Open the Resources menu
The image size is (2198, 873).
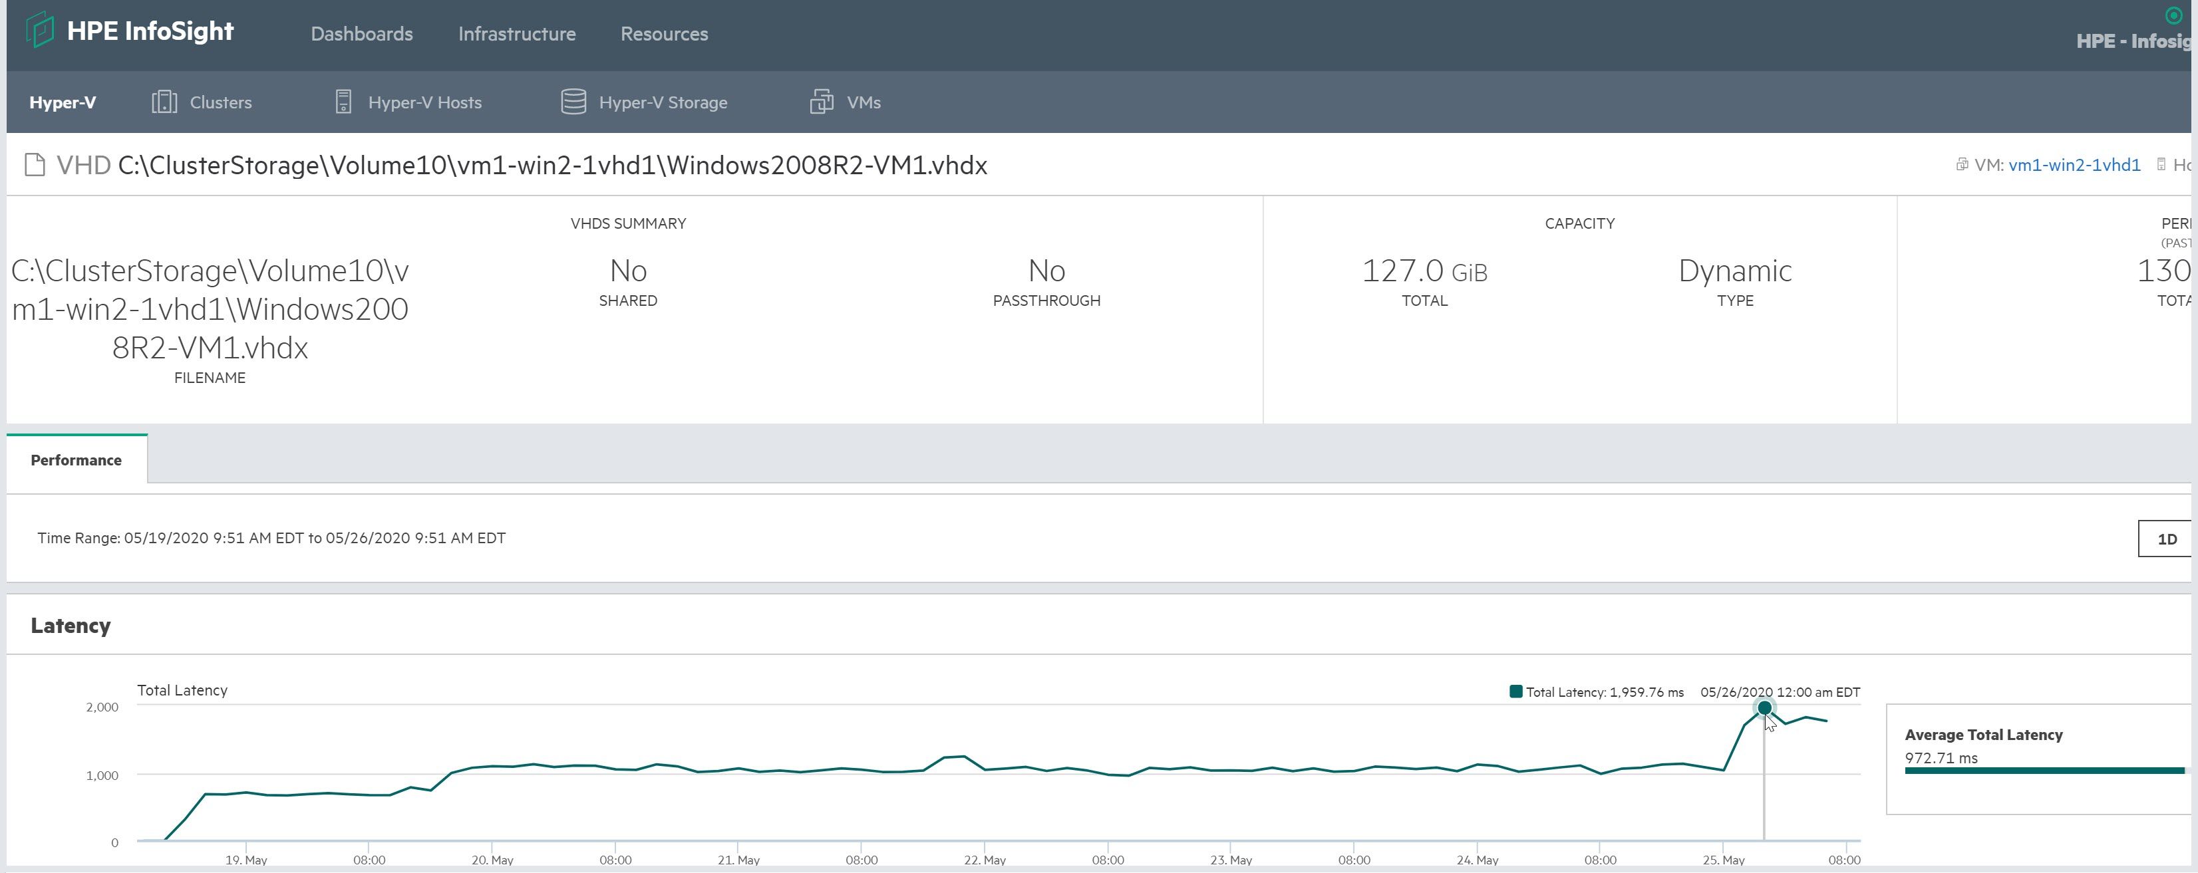(664, 33)
